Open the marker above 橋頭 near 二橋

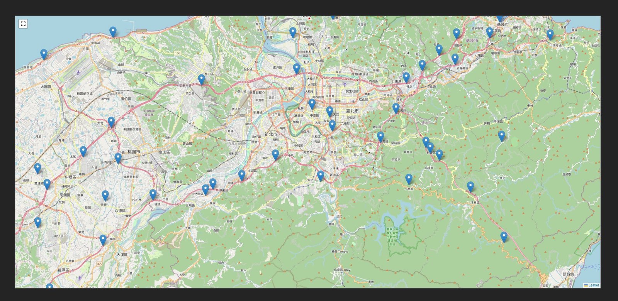153,195
